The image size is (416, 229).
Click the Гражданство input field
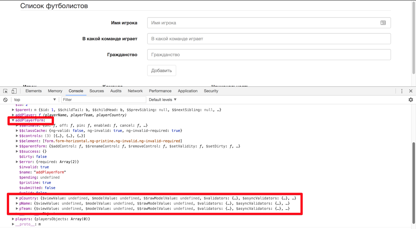pyautogui.click(x=269, y=55)
